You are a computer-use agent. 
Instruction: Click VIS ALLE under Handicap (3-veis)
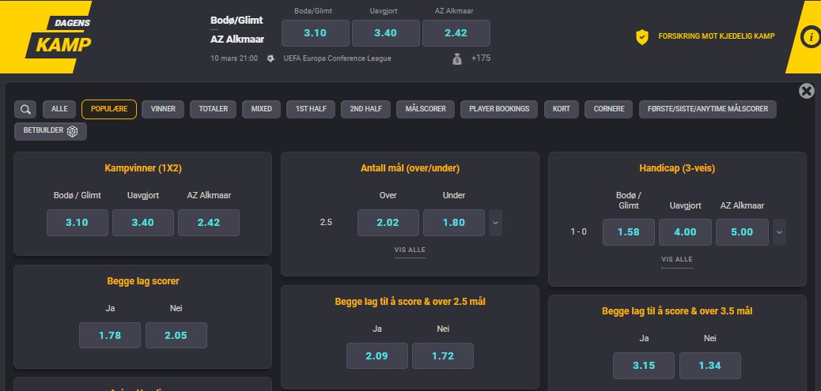click(x=676, y=259)
